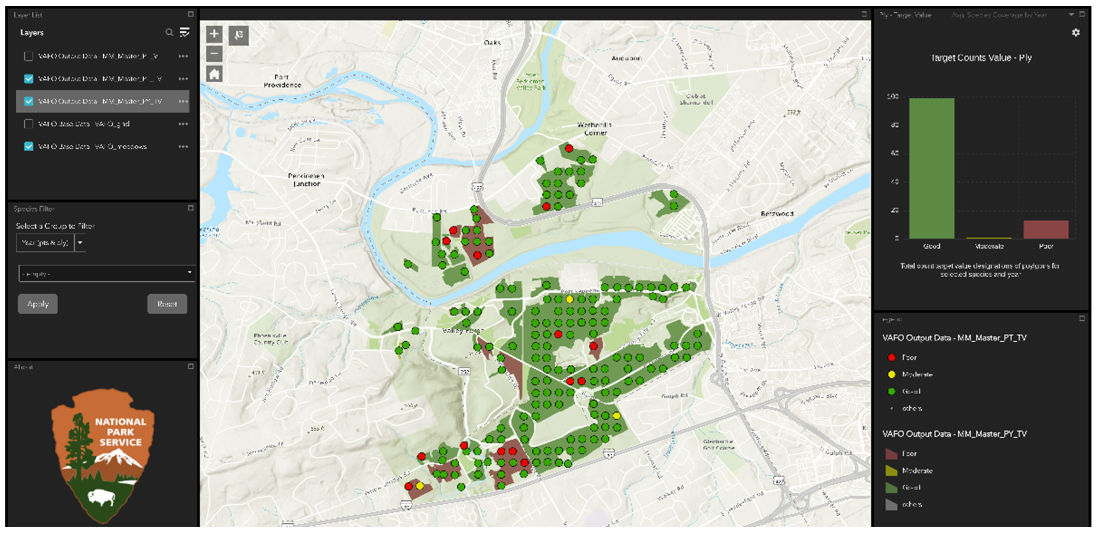Turn on VAFO Base Data grid layer
This screenshot has width=1098, height=534.
(29, 124)
